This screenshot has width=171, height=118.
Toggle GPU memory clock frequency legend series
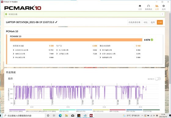(34, 111)
